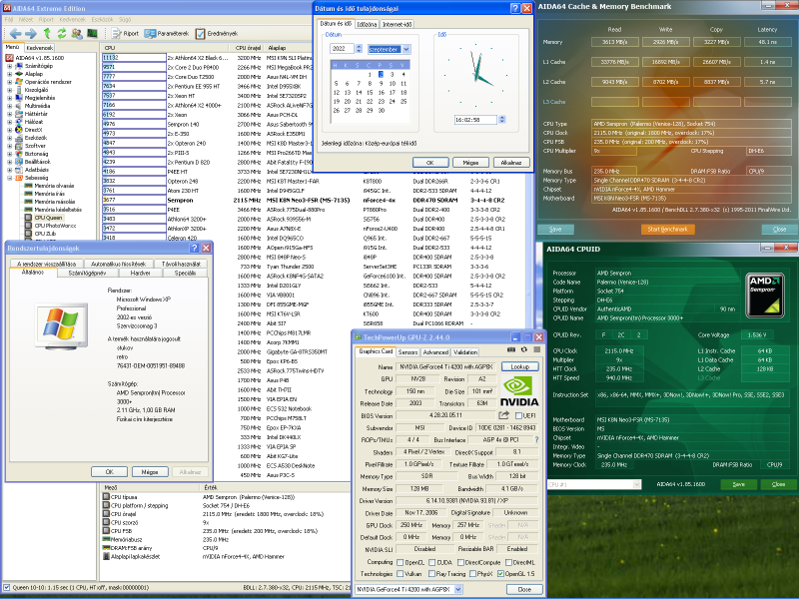The image size is (799, 599).
Task: Click the green up-level arrow in AIDA64 toolbar
Action: pyautogui.click(x=47, y=34)
